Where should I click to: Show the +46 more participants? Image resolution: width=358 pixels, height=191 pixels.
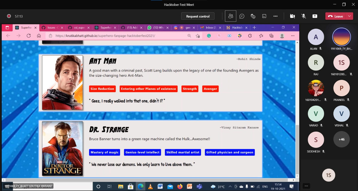341,139
